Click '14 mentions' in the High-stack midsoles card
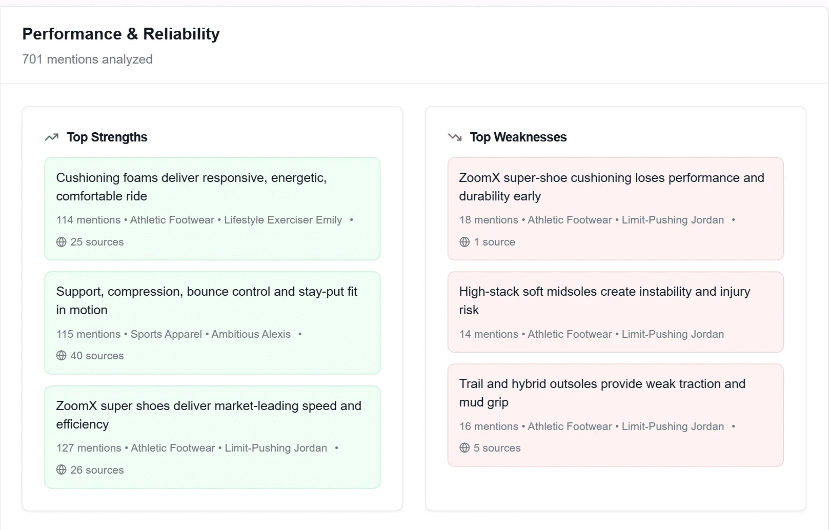This screenshot has width=829, height=530. pyautogui.click(x=489, y=334)
